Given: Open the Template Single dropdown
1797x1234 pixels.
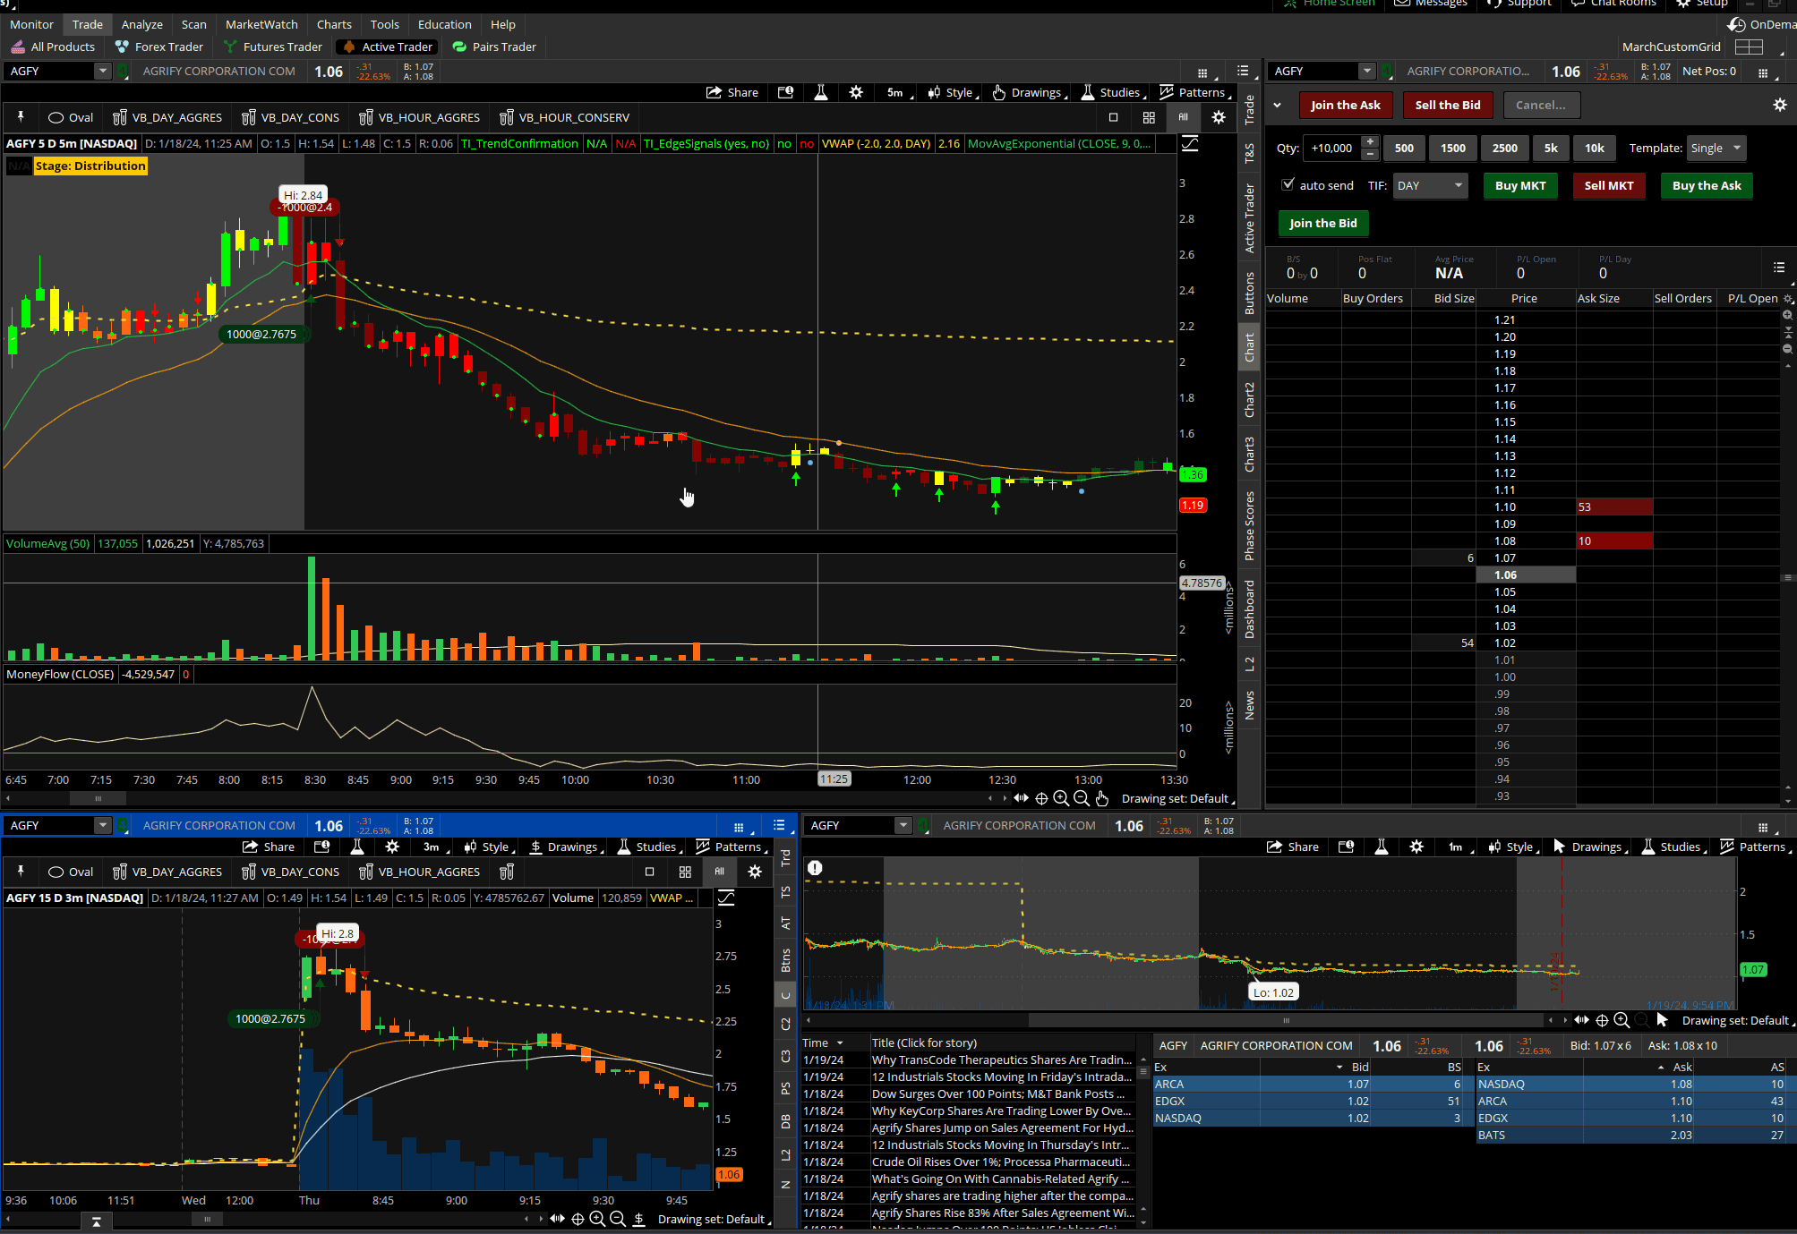Looking at the screenshot, I should click(x=1716, y=148).
